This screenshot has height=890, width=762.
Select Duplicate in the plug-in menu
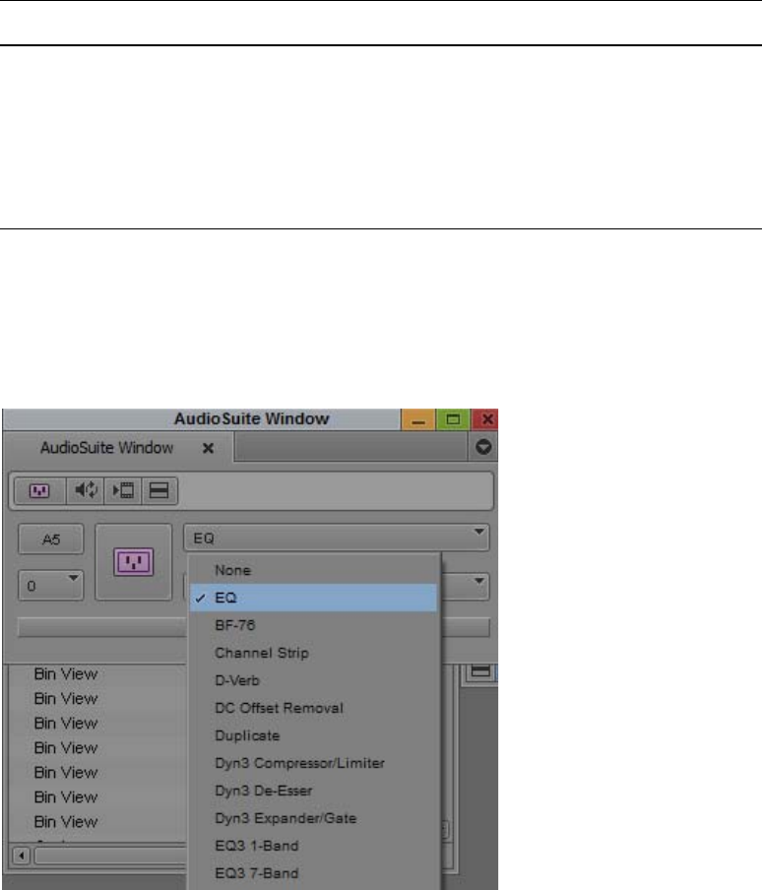point(313,735)
